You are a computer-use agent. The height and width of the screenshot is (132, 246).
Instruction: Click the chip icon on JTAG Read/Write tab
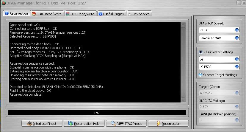pos(34,14)
